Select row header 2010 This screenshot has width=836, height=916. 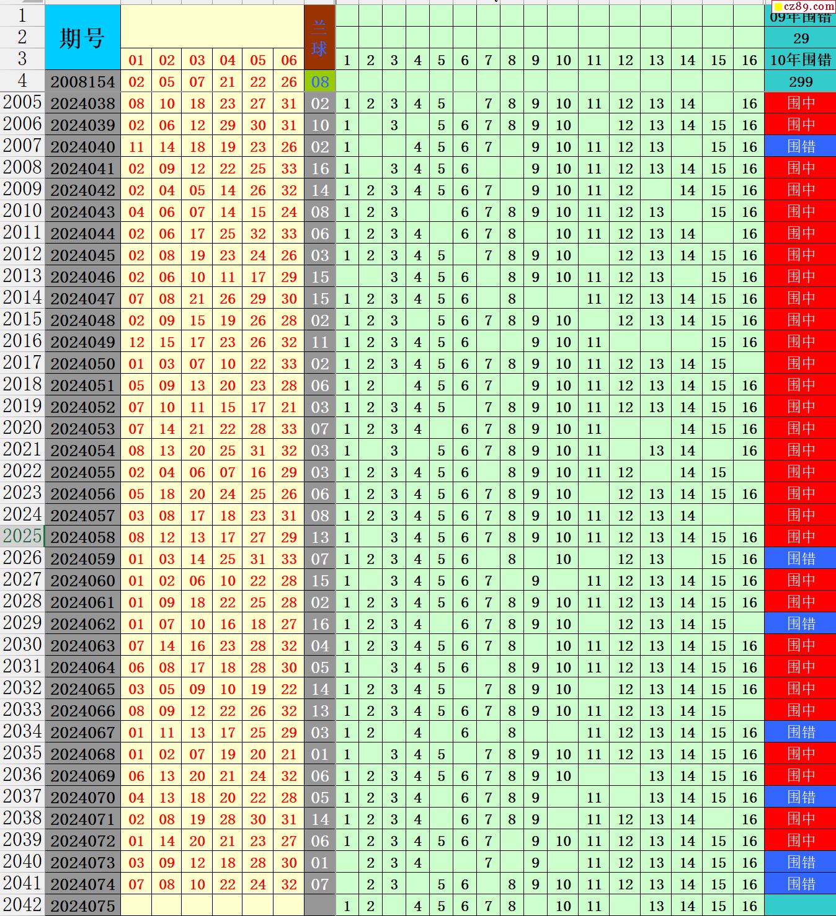click(22, 211)
